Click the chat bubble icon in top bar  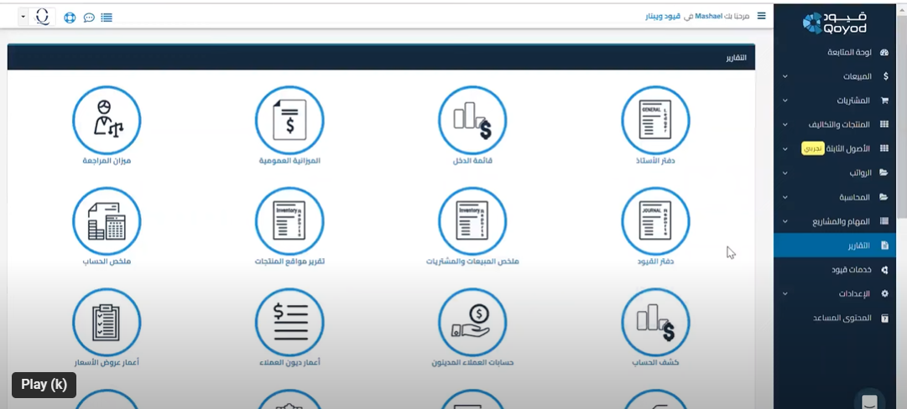[x=89, y=17]
